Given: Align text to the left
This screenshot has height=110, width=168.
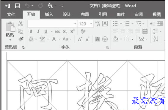Looking at the screenshot, I should pos(115,31).
